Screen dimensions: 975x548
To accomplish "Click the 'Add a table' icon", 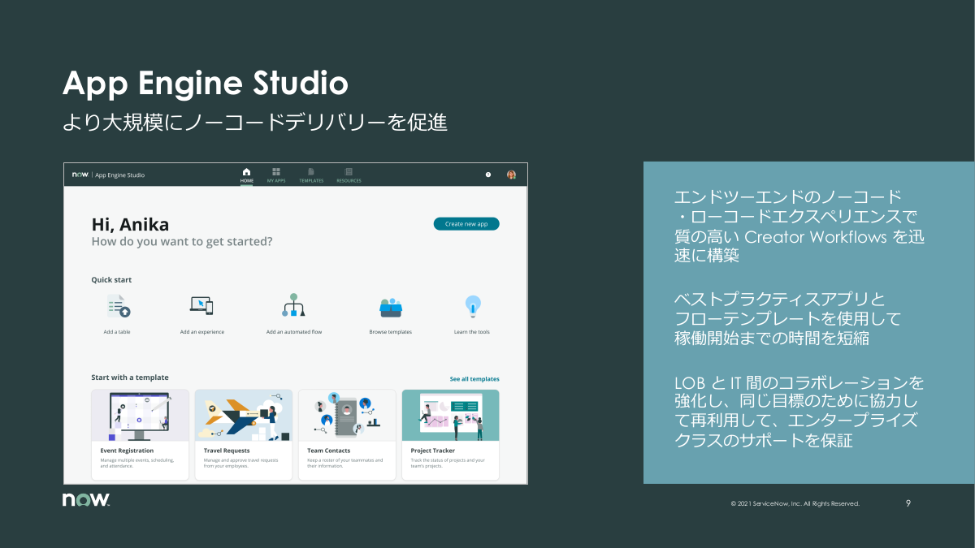I will (118, 306).
